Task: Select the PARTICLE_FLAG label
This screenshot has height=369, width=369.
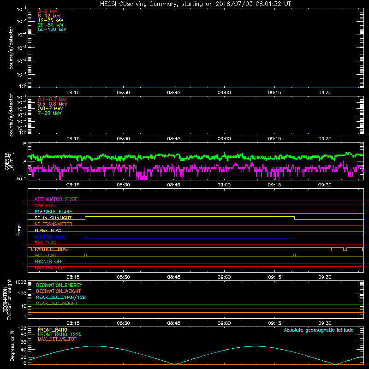Action: 52,249
